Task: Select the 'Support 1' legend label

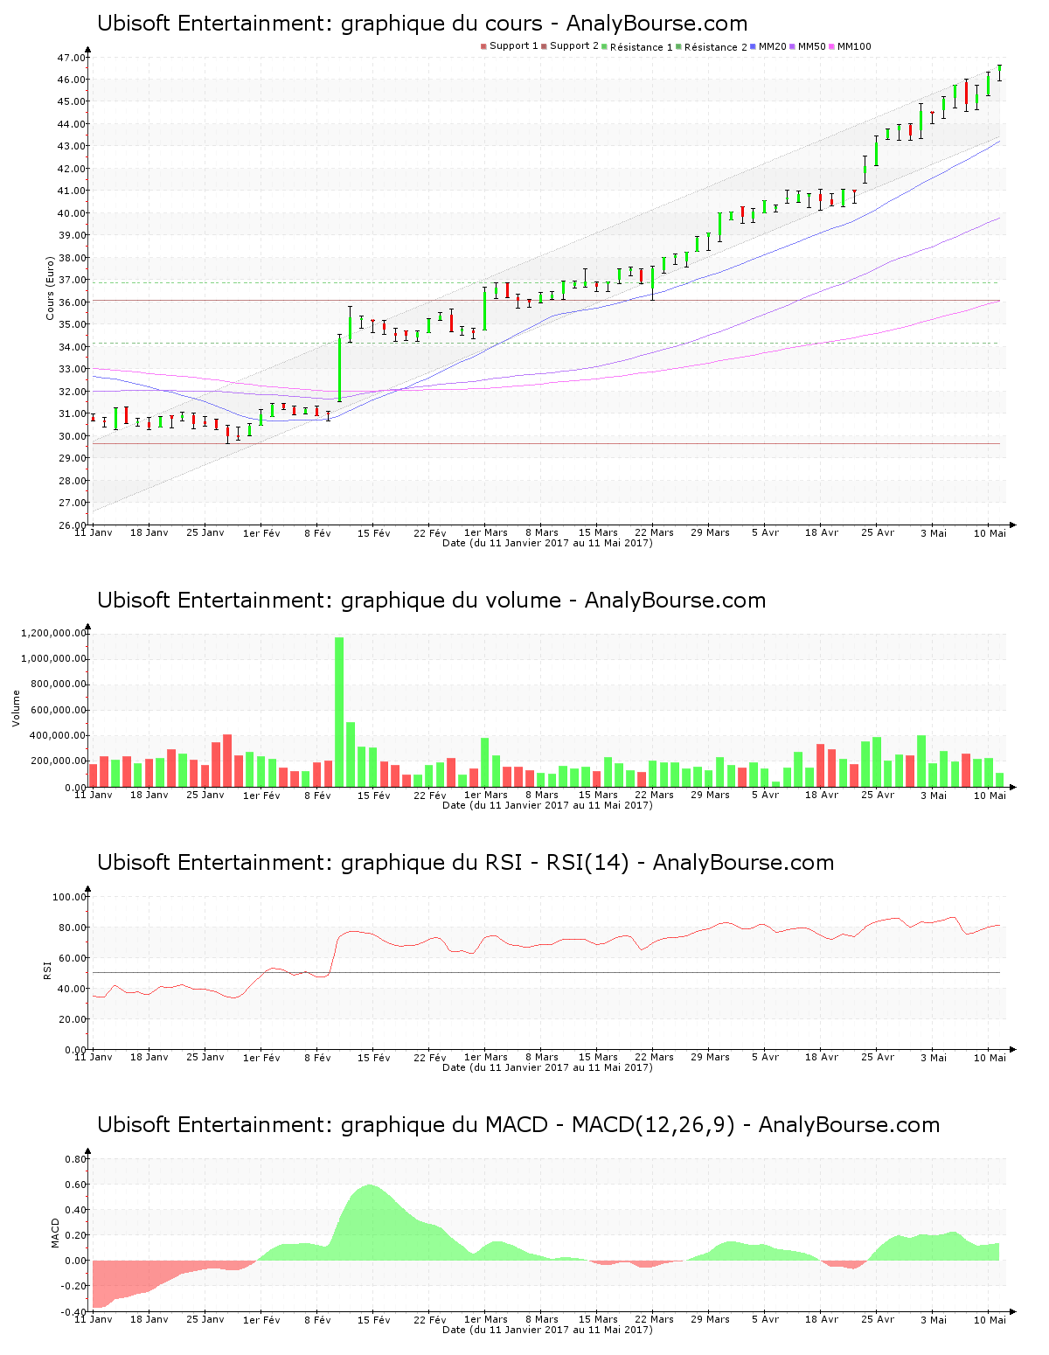Action: pyautogui.click(x=514, y=46)
